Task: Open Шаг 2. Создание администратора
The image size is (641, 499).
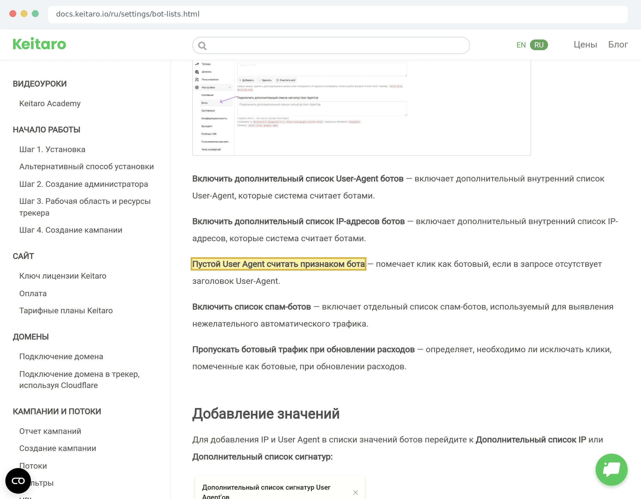Action: pos(84,184)
